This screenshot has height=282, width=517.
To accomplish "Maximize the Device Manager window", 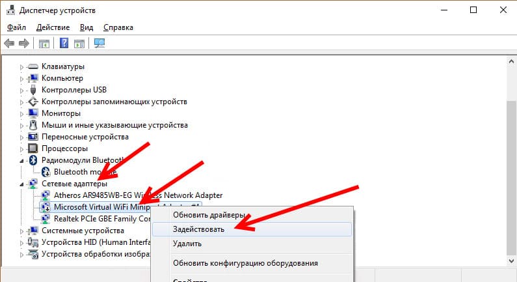I will 473,10.
